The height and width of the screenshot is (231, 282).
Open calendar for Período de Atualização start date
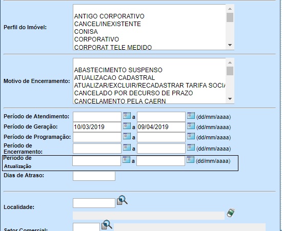tap(126, 159)
